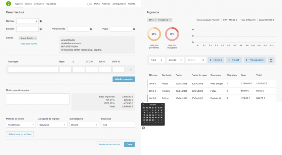The width and height of the screenshot is (282, 155).
Task: Click the search magnifier icon
Action: tap(203, 60)
